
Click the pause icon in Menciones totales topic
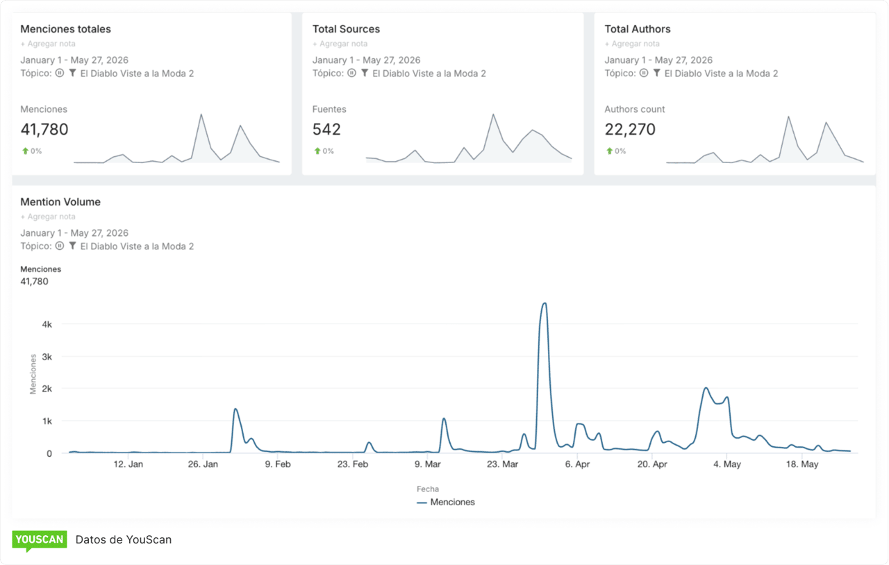pos(60,73)
